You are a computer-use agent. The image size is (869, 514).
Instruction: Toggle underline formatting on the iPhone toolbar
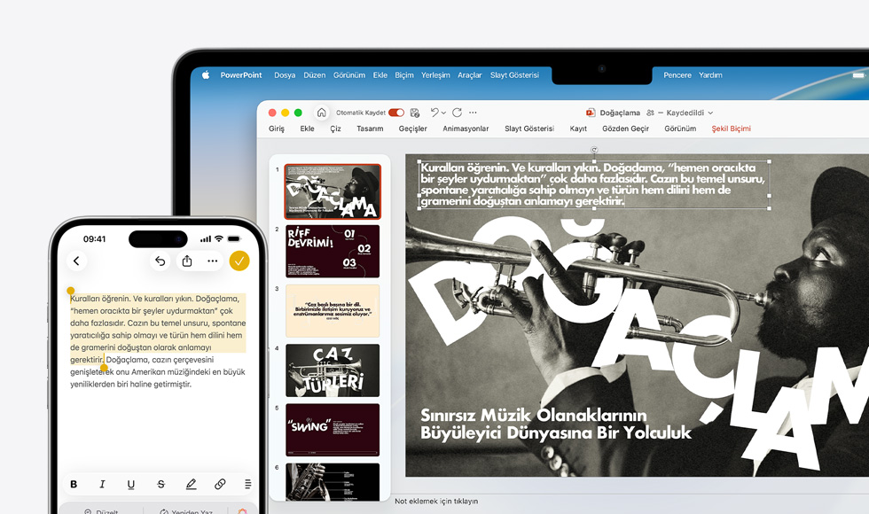pos(130,484)
